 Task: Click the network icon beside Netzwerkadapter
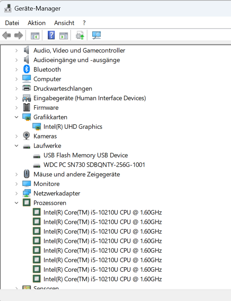click(26, 193)
